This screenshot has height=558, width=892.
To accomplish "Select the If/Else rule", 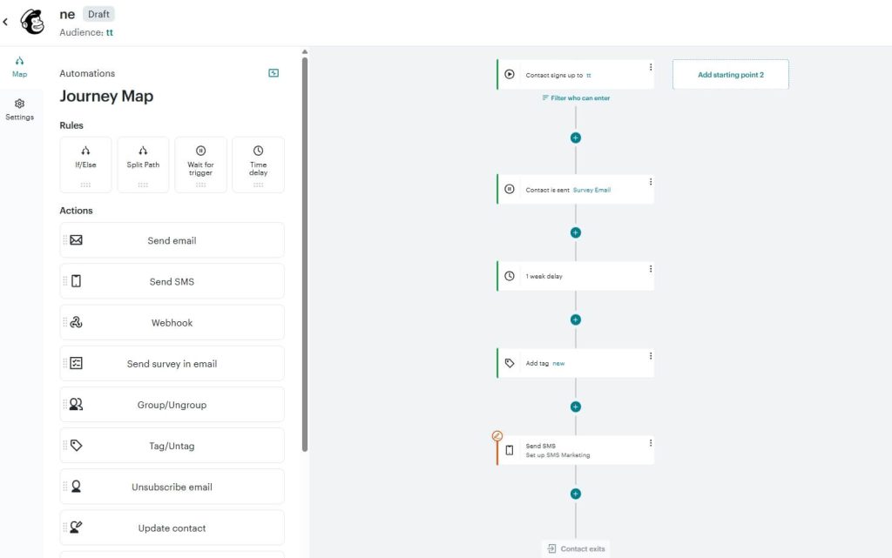I will (x=84, y=164).
